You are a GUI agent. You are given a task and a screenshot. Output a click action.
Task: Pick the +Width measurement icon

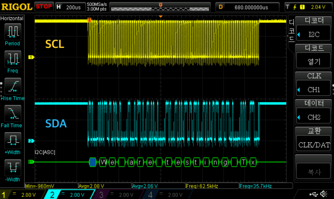(x=12, y=141)
